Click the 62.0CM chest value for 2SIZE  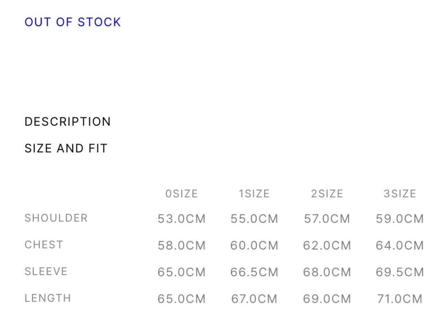(x=327, y=245)
